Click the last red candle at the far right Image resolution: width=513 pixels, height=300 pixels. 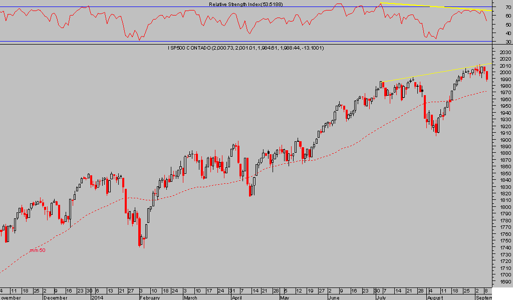click(x=487, y=76)
